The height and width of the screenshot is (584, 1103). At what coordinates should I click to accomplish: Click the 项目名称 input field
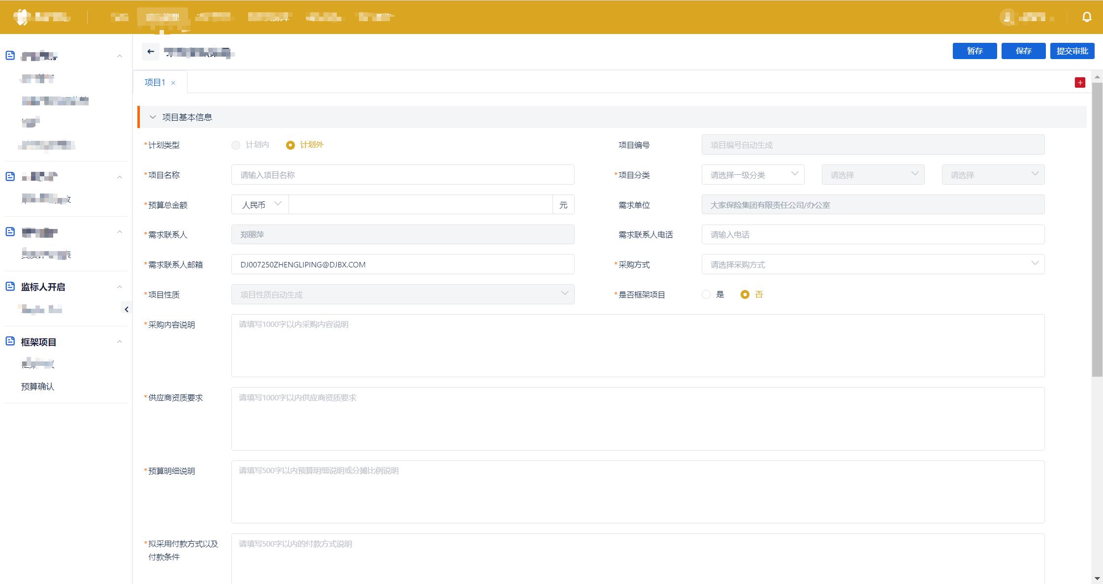tap(403, 175)
